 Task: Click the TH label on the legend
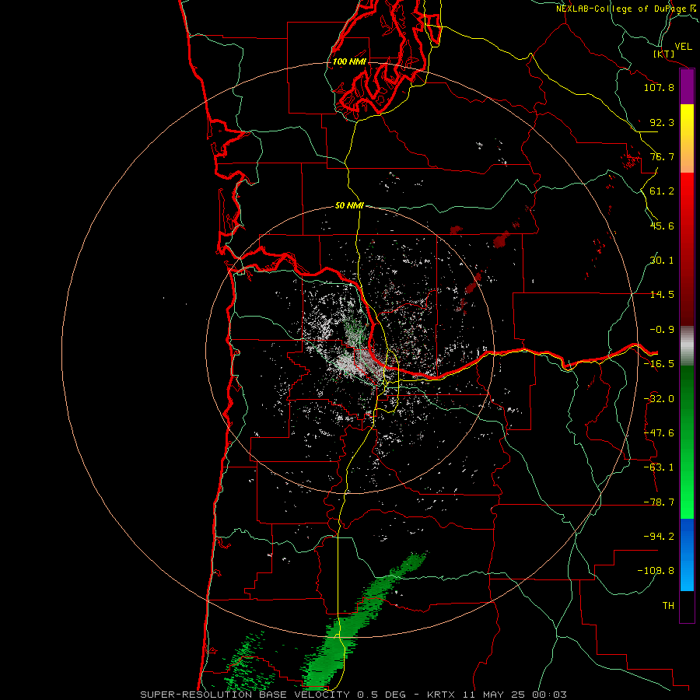coord(668,606)
